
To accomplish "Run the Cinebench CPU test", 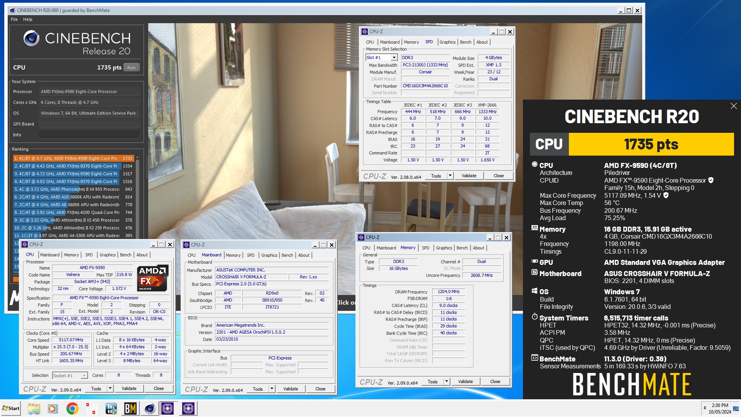I will [x=131, y=68].
